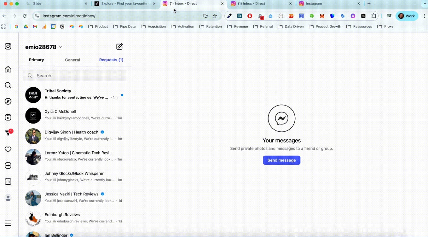The height and width of the screenshot is (237, 428).
Task: Open the Google Drive bookmark
Action: pyautogui.click(x=26, y=26)
